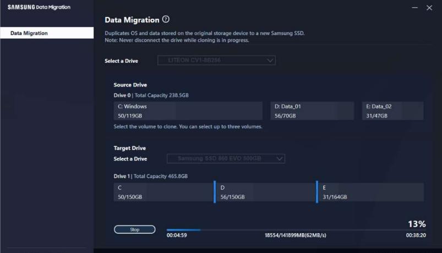Image resolution: width=442 pixels, height=253 pixels.
Task: Select the C: Windows source volume
Action: pyautogui.click(x=188, y=111)
